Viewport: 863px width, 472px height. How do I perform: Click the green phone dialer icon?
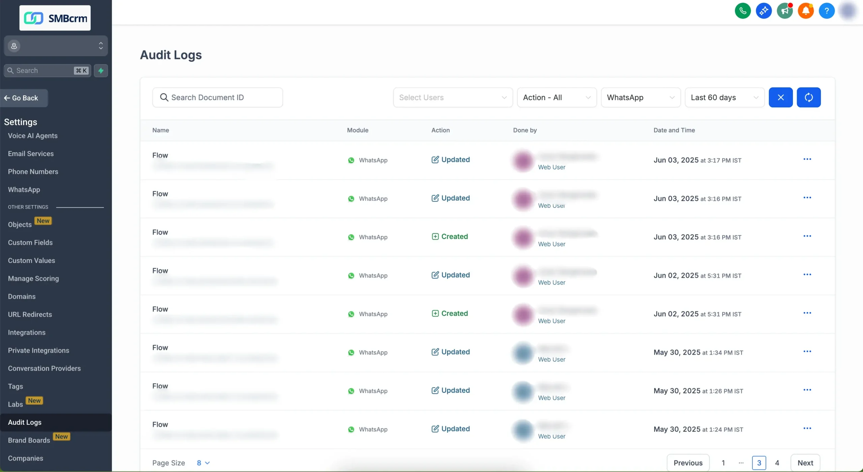(x=743, y=11)
